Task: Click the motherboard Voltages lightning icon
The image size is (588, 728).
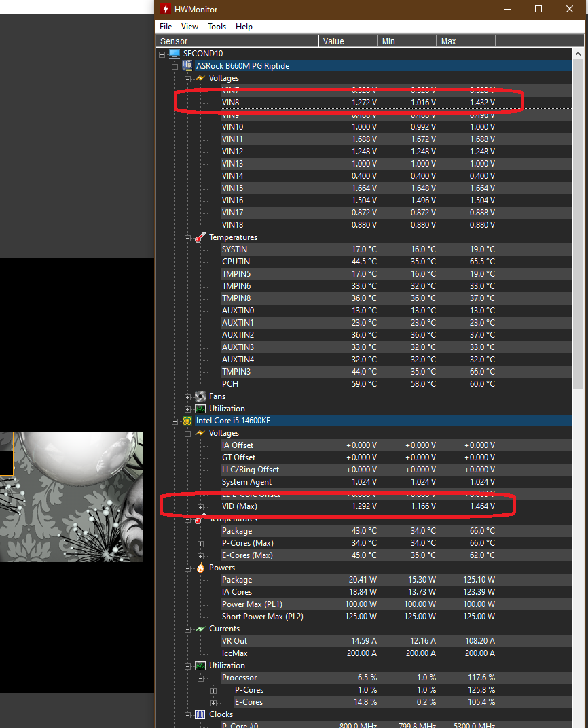Action: [x=200, y=78]
